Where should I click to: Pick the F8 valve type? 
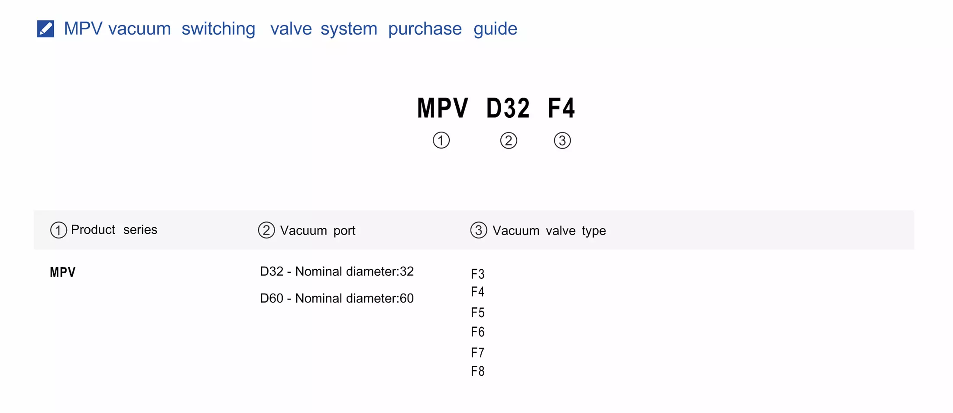[478, 371]
